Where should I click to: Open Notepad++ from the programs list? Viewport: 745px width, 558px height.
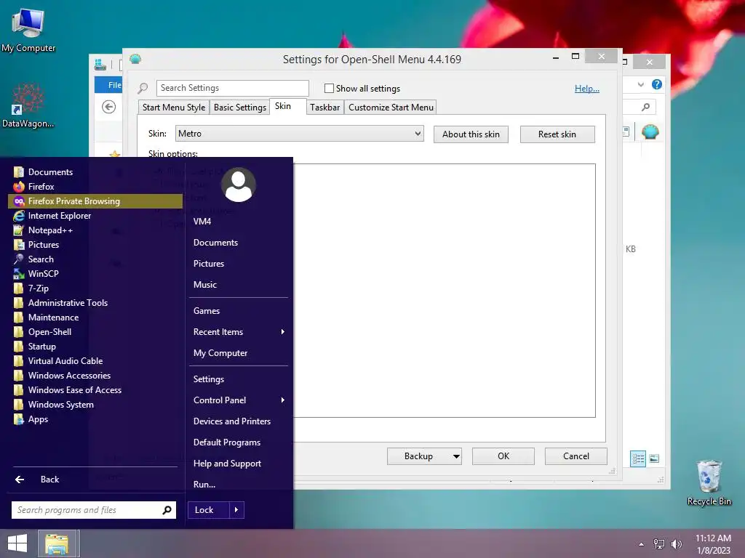(x=95, y=230)
